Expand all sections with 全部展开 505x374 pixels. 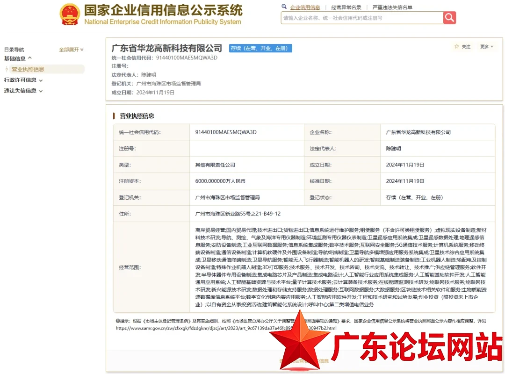point(71,50)
